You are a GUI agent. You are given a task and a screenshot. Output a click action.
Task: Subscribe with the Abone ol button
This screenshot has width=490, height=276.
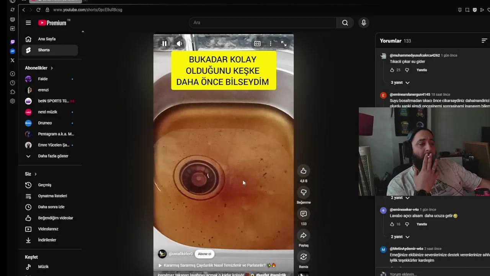[204, 254]
